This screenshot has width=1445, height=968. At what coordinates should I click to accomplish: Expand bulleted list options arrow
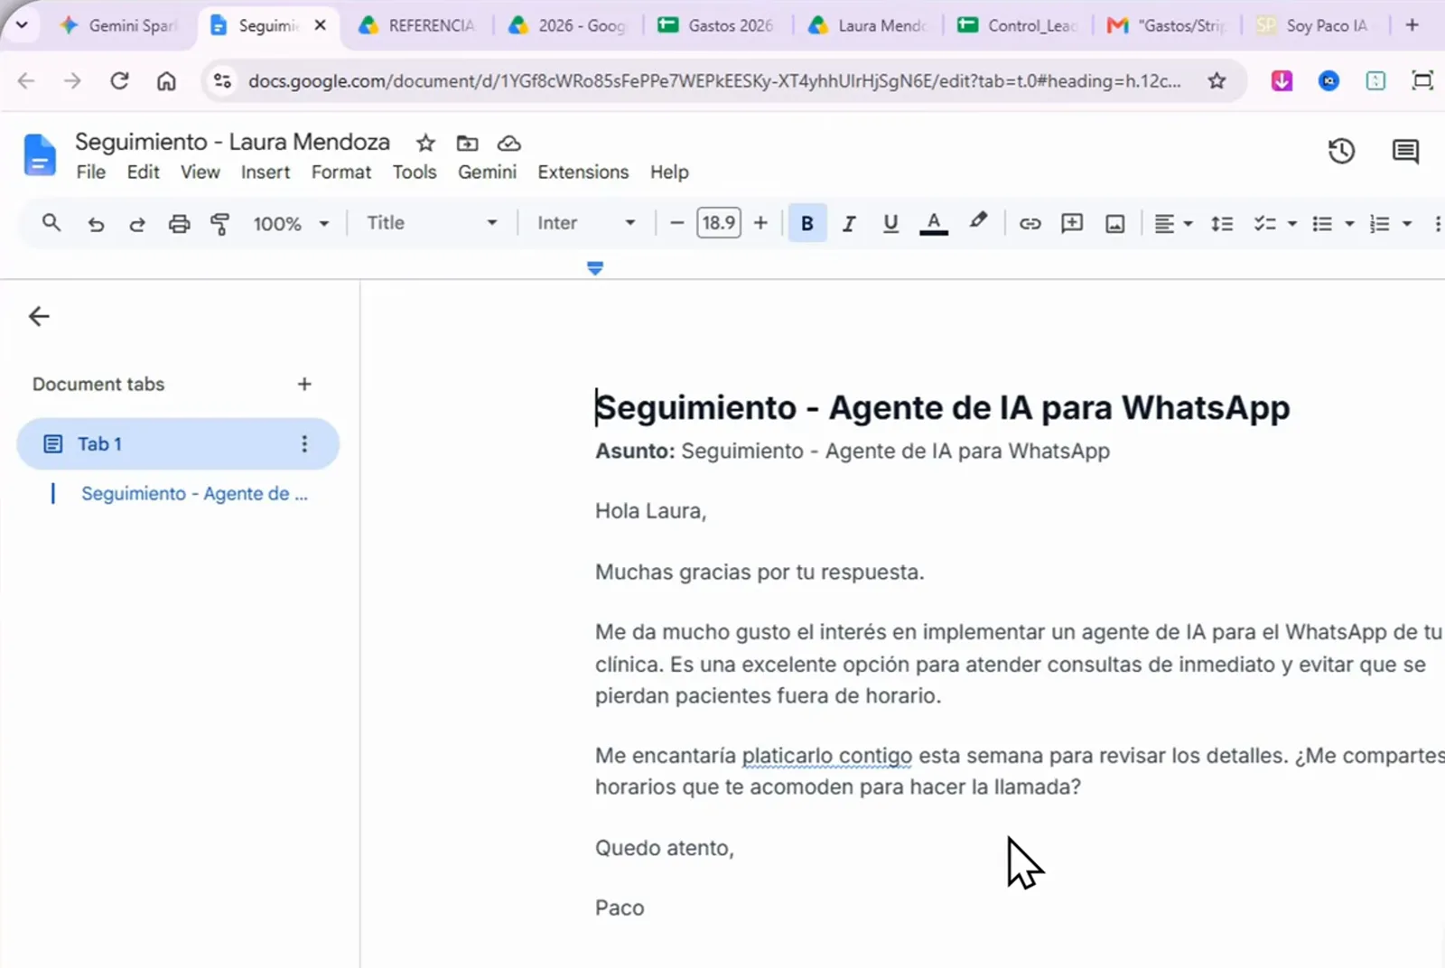(1349, 224)
